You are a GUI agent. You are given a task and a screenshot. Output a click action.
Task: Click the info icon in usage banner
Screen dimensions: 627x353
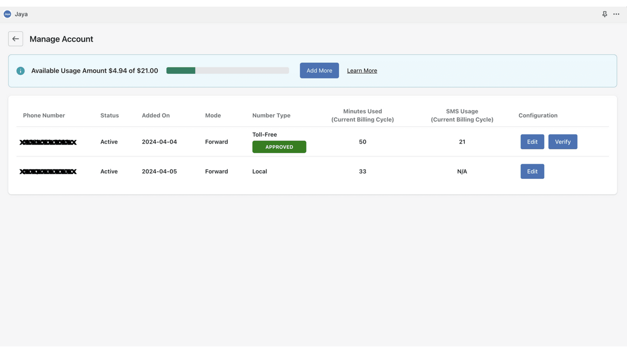tap(21, 71)
